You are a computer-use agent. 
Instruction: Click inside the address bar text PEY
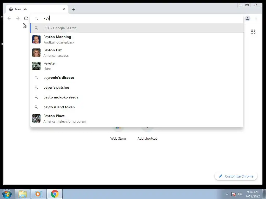46,18
